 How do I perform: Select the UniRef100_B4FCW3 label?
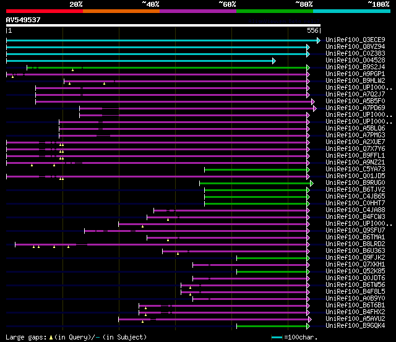(x=355, y=217)
